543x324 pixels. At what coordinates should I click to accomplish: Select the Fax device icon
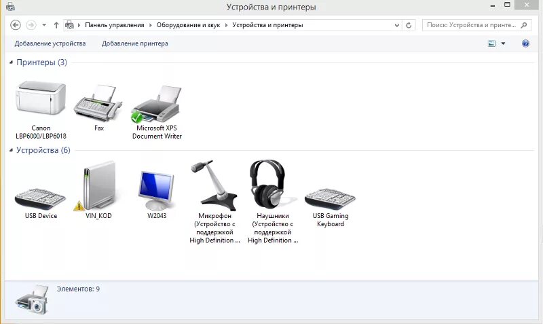[98, 103]
